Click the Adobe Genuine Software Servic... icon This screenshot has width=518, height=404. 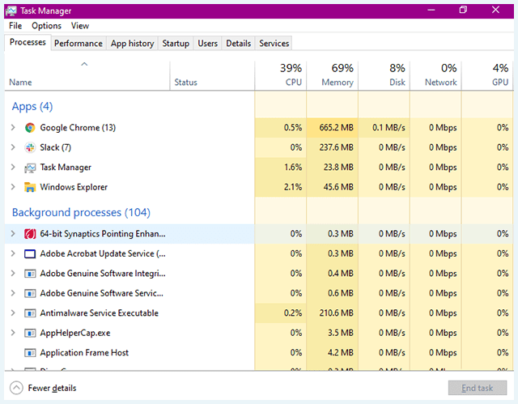[30, 293]
